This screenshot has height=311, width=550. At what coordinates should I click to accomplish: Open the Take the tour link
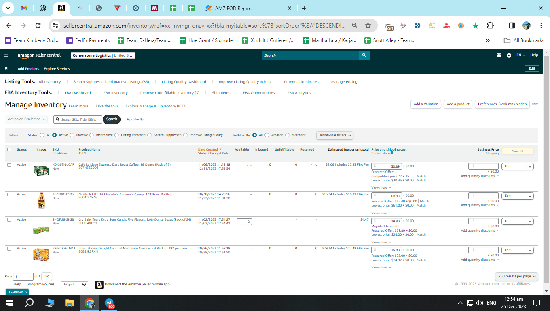[x=107, y=106]
